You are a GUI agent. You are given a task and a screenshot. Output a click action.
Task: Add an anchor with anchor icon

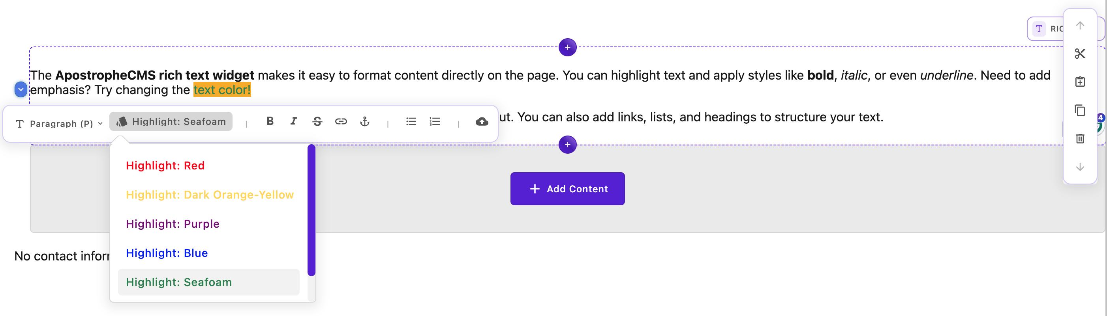tap(364, 121)
